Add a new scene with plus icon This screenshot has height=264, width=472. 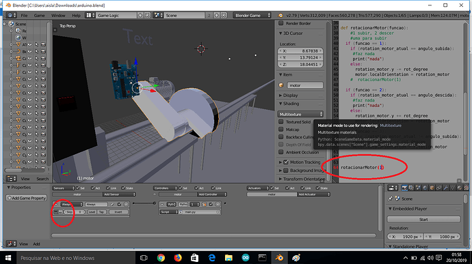tap(216, 15)
